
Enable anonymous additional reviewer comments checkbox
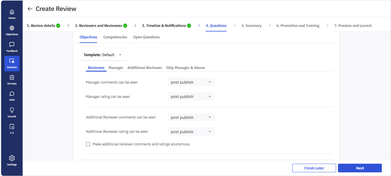[88, 144]
